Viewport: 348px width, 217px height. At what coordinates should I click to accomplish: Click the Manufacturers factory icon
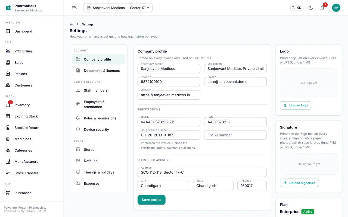pyautogui.click(x=8, y=162)
